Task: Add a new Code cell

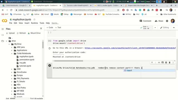Action: pos(50,27)
